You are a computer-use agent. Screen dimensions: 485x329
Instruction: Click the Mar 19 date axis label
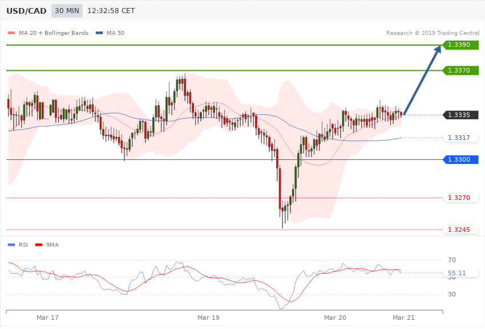(208, 318)
